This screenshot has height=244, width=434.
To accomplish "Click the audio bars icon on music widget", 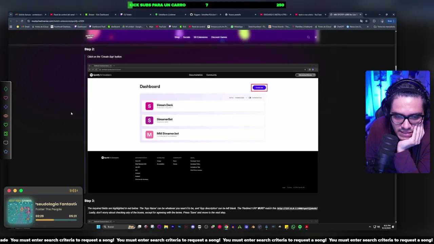I will click(74, 191).
